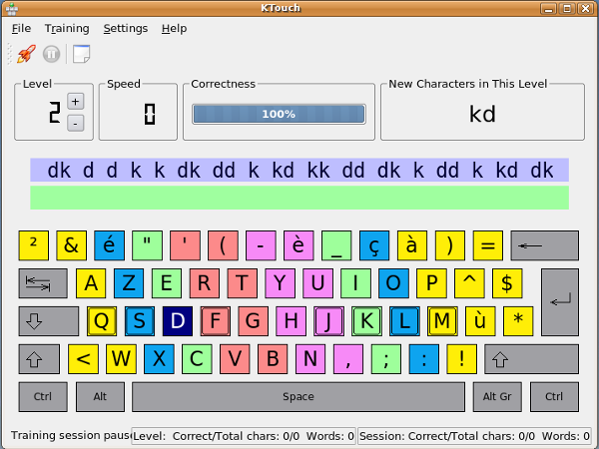Click the blue X key
Image resolution: width=599 pixels, height=449 pixels.
pyautogui.click(x=159, y=359)
